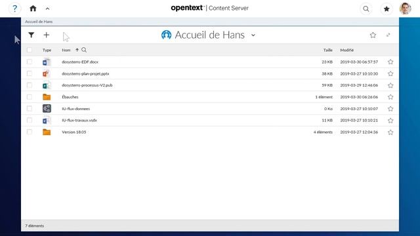Click the 23 KB size of dosystems-EDF.docx
This screenshot has width=420, height=236.
(327, 62)
